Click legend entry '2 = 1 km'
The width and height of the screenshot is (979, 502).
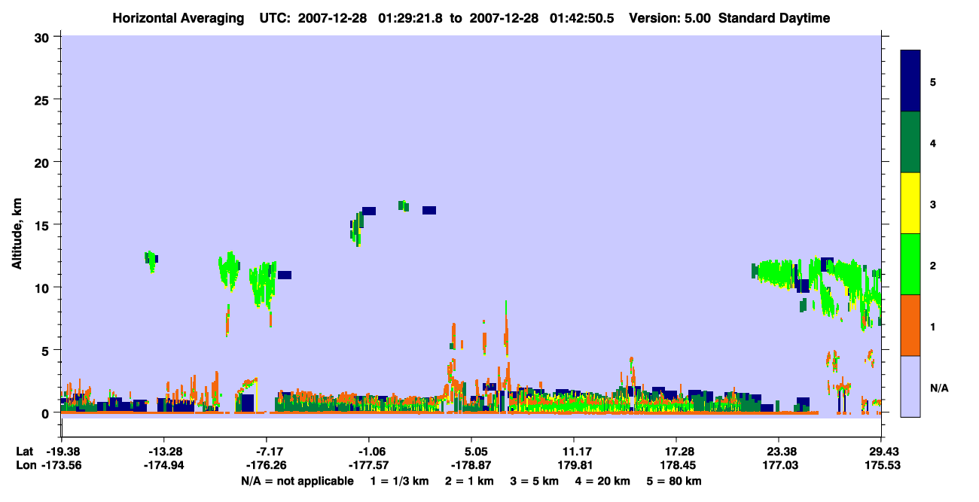469,481
